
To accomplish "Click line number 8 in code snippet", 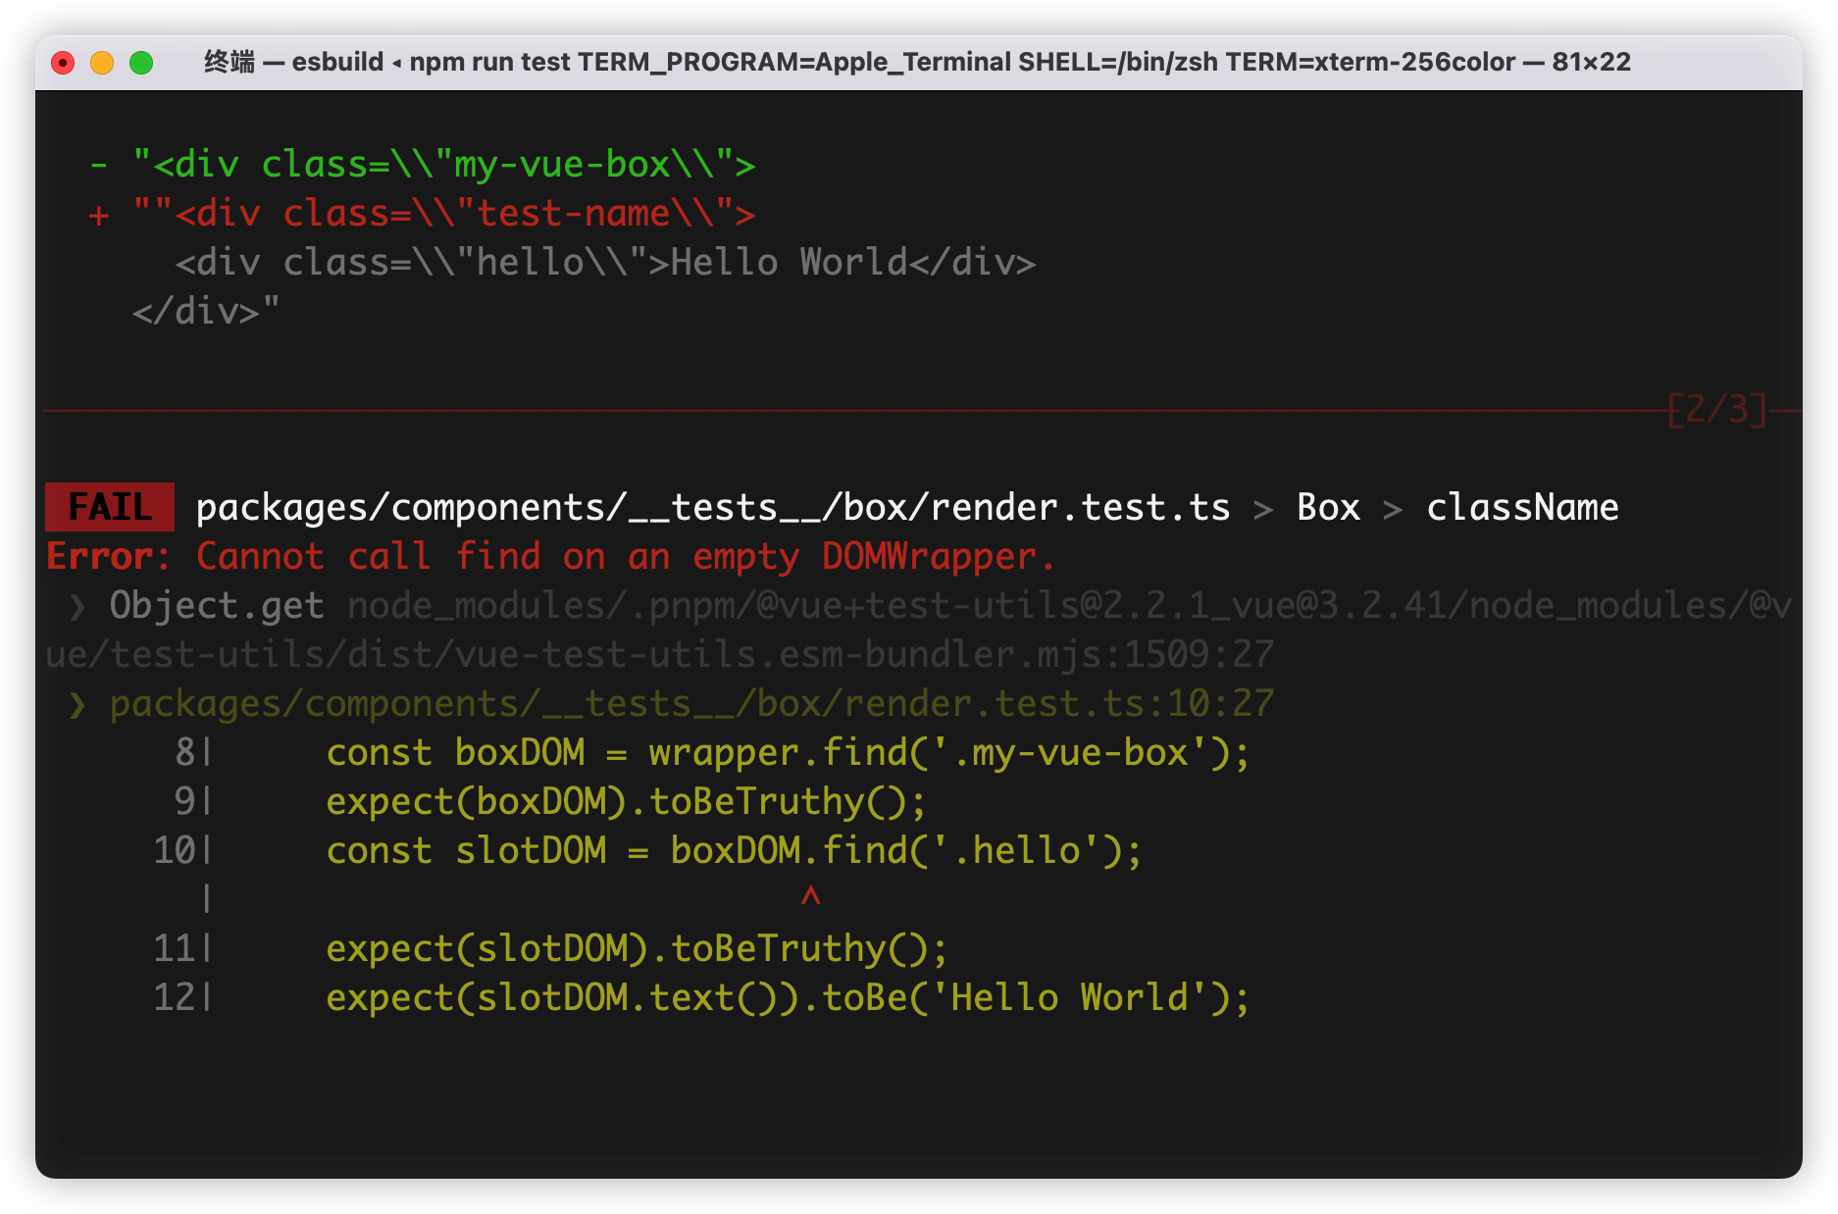I will click(184, 753).
